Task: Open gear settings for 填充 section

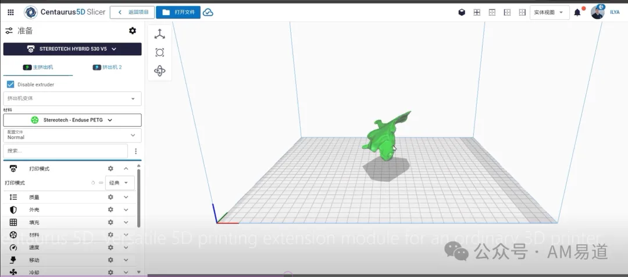Action: point(110,222)
